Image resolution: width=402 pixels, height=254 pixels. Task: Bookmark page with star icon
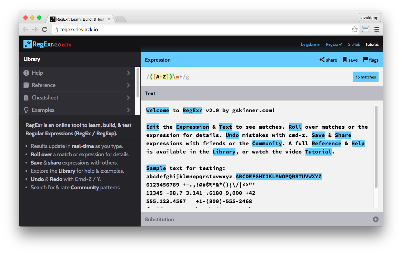tap(354, 30)
